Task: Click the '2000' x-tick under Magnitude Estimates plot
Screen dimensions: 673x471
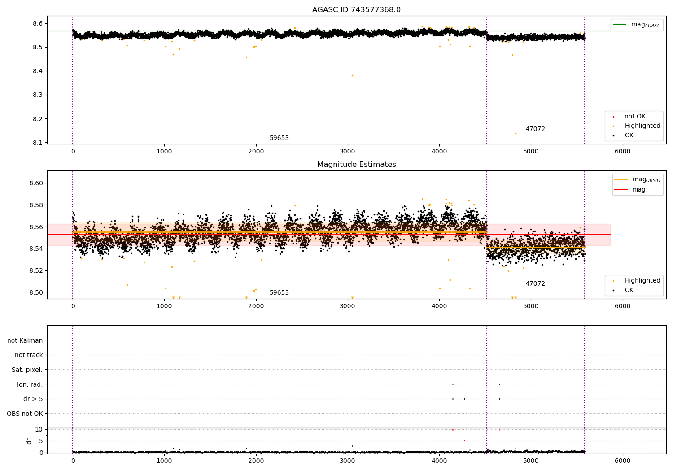Action: coord(256,306)
